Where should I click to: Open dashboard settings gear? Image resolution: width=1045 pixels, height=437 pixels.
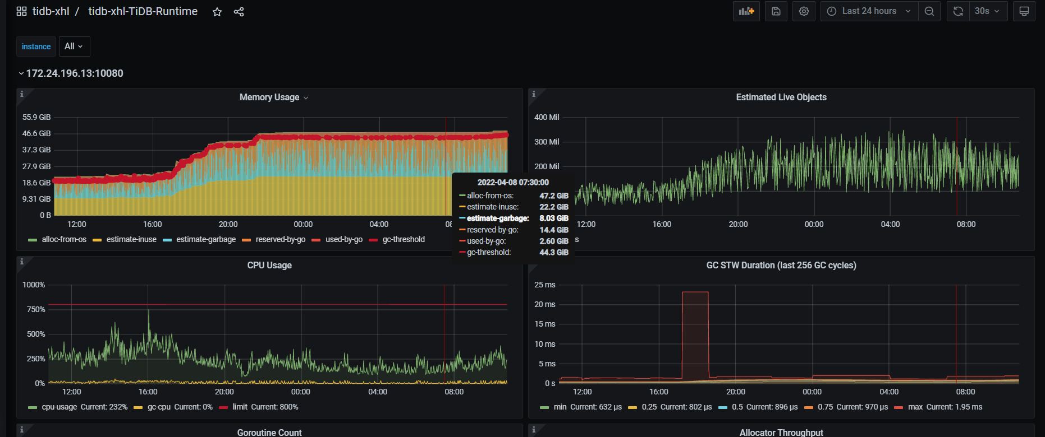pyautogui.click(x=804, y=11)
